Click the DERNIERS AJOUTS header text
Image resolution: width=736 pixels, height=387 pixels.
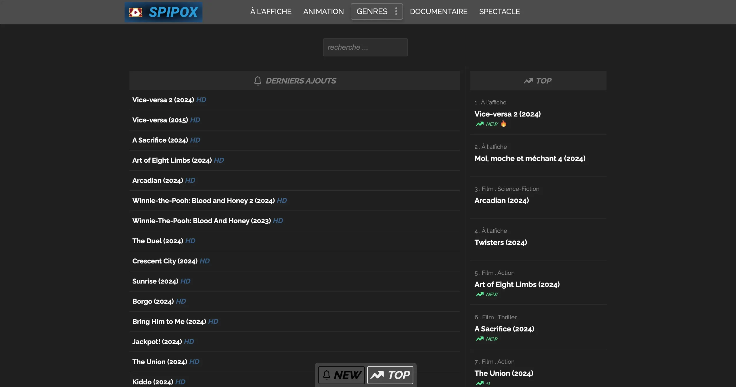click(x=301, y=81)
